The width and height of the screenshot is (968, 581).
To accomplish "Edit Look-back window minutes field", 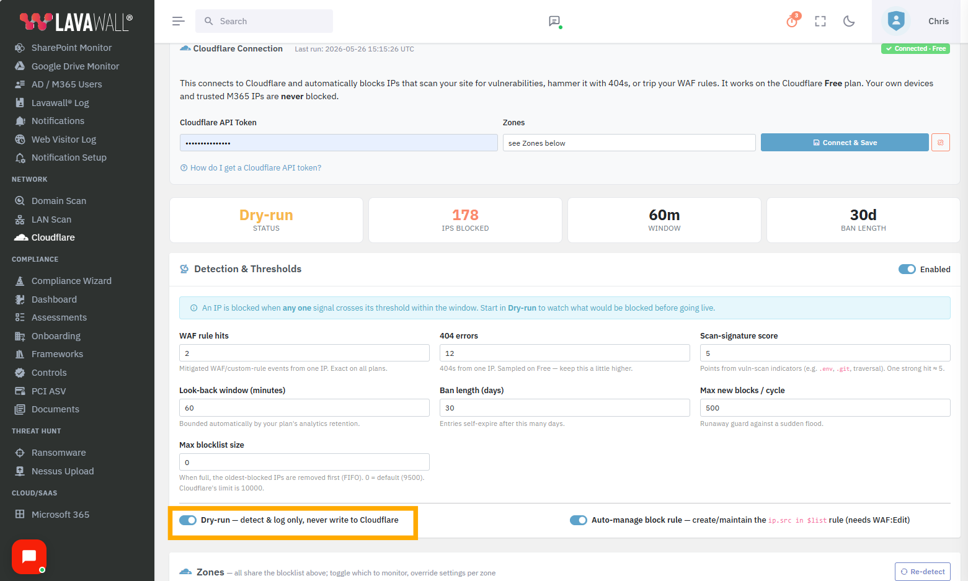I will (304, 407).
